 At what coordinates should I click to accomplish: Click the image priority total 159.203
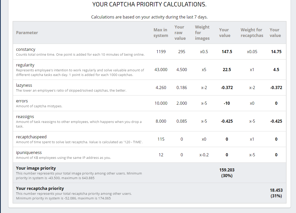coord(227,170)
